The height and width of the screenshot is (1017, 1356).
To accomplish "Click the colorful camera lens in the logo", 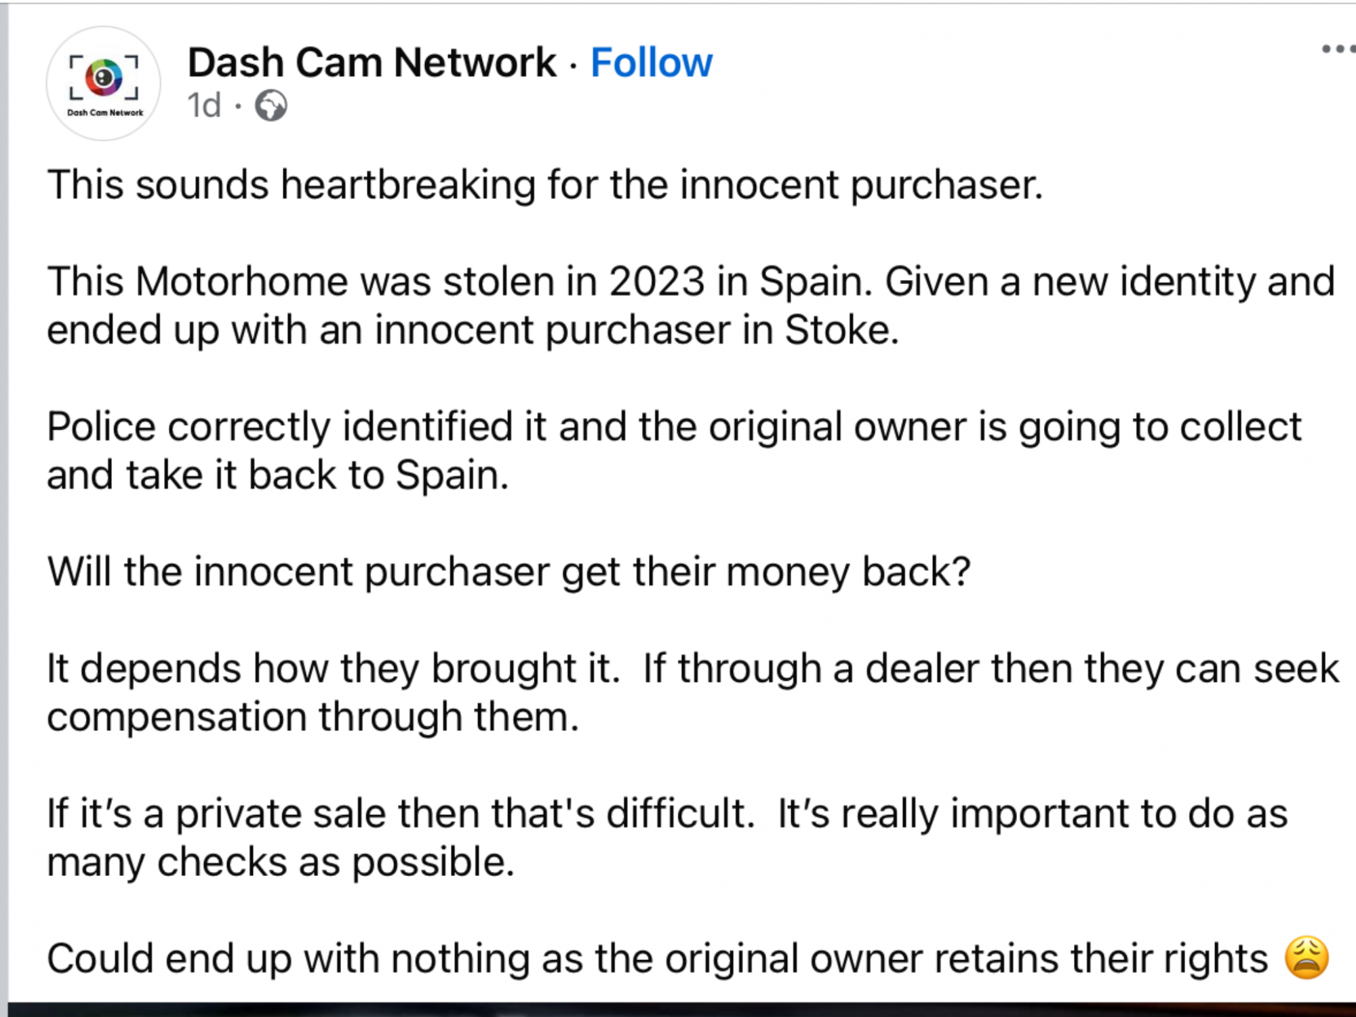I will coord(104,77).
